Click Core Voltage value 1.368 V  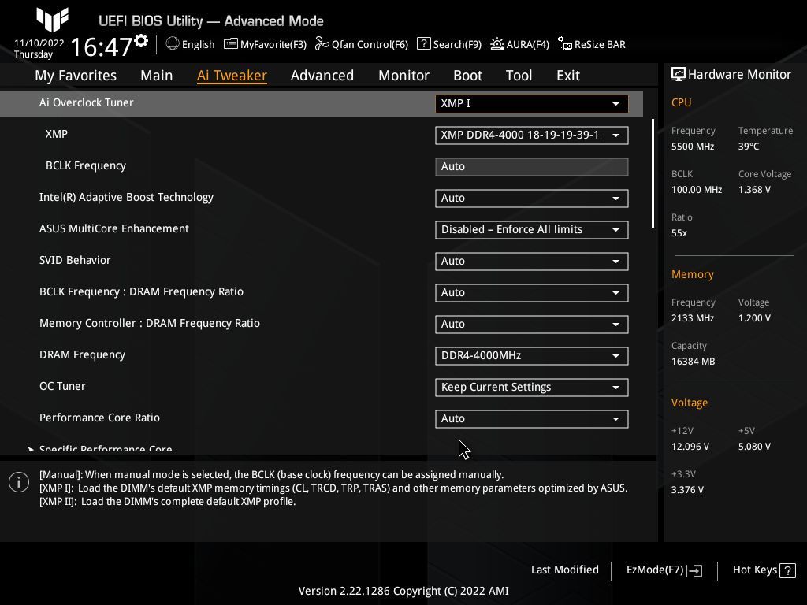pyautogui.click(x=754, y=190)
